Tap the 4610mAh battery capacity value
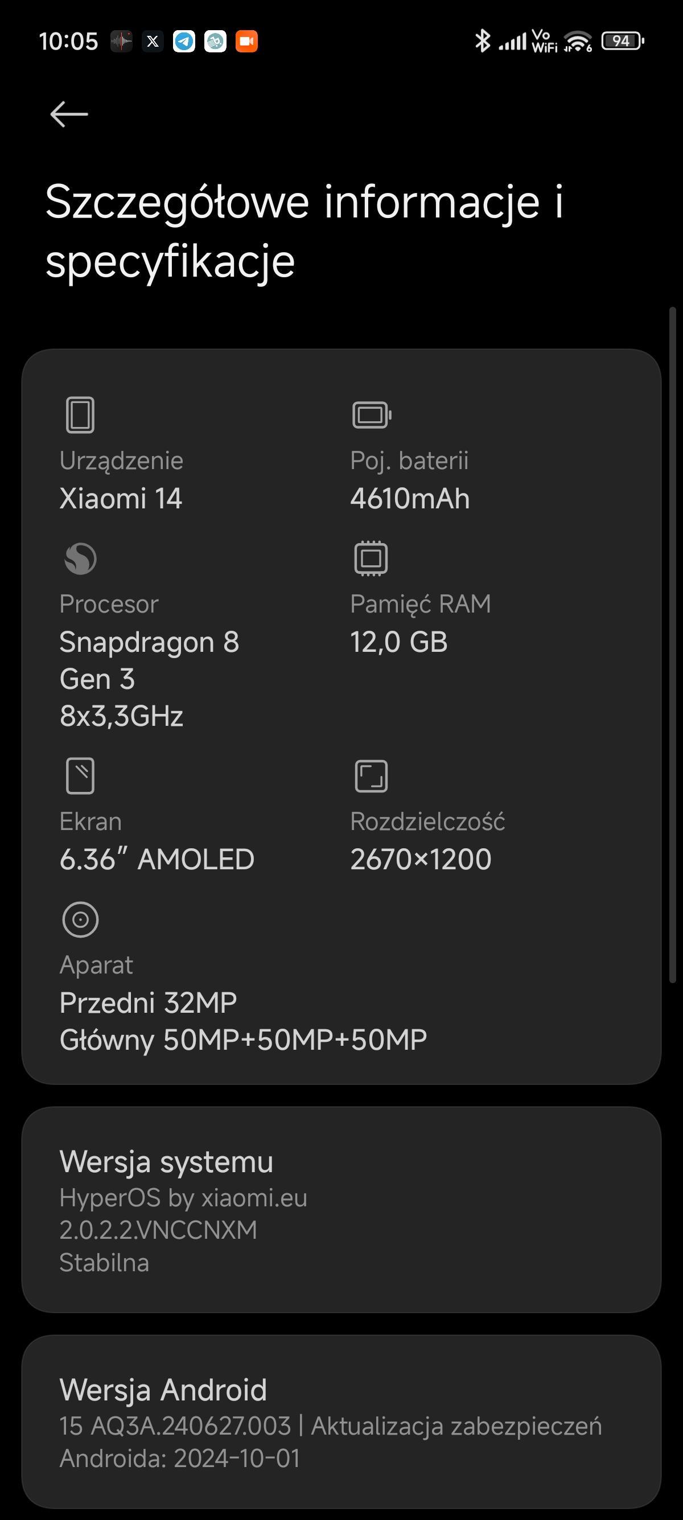Screen dimensions: 683x1520 [x=410, y=499]
